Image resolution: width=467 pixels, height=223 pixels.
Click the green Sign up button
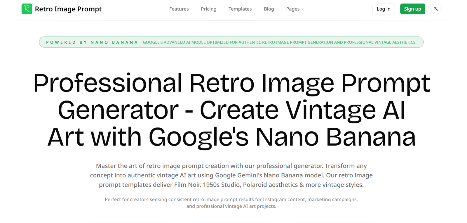click(x=412, y=9)
